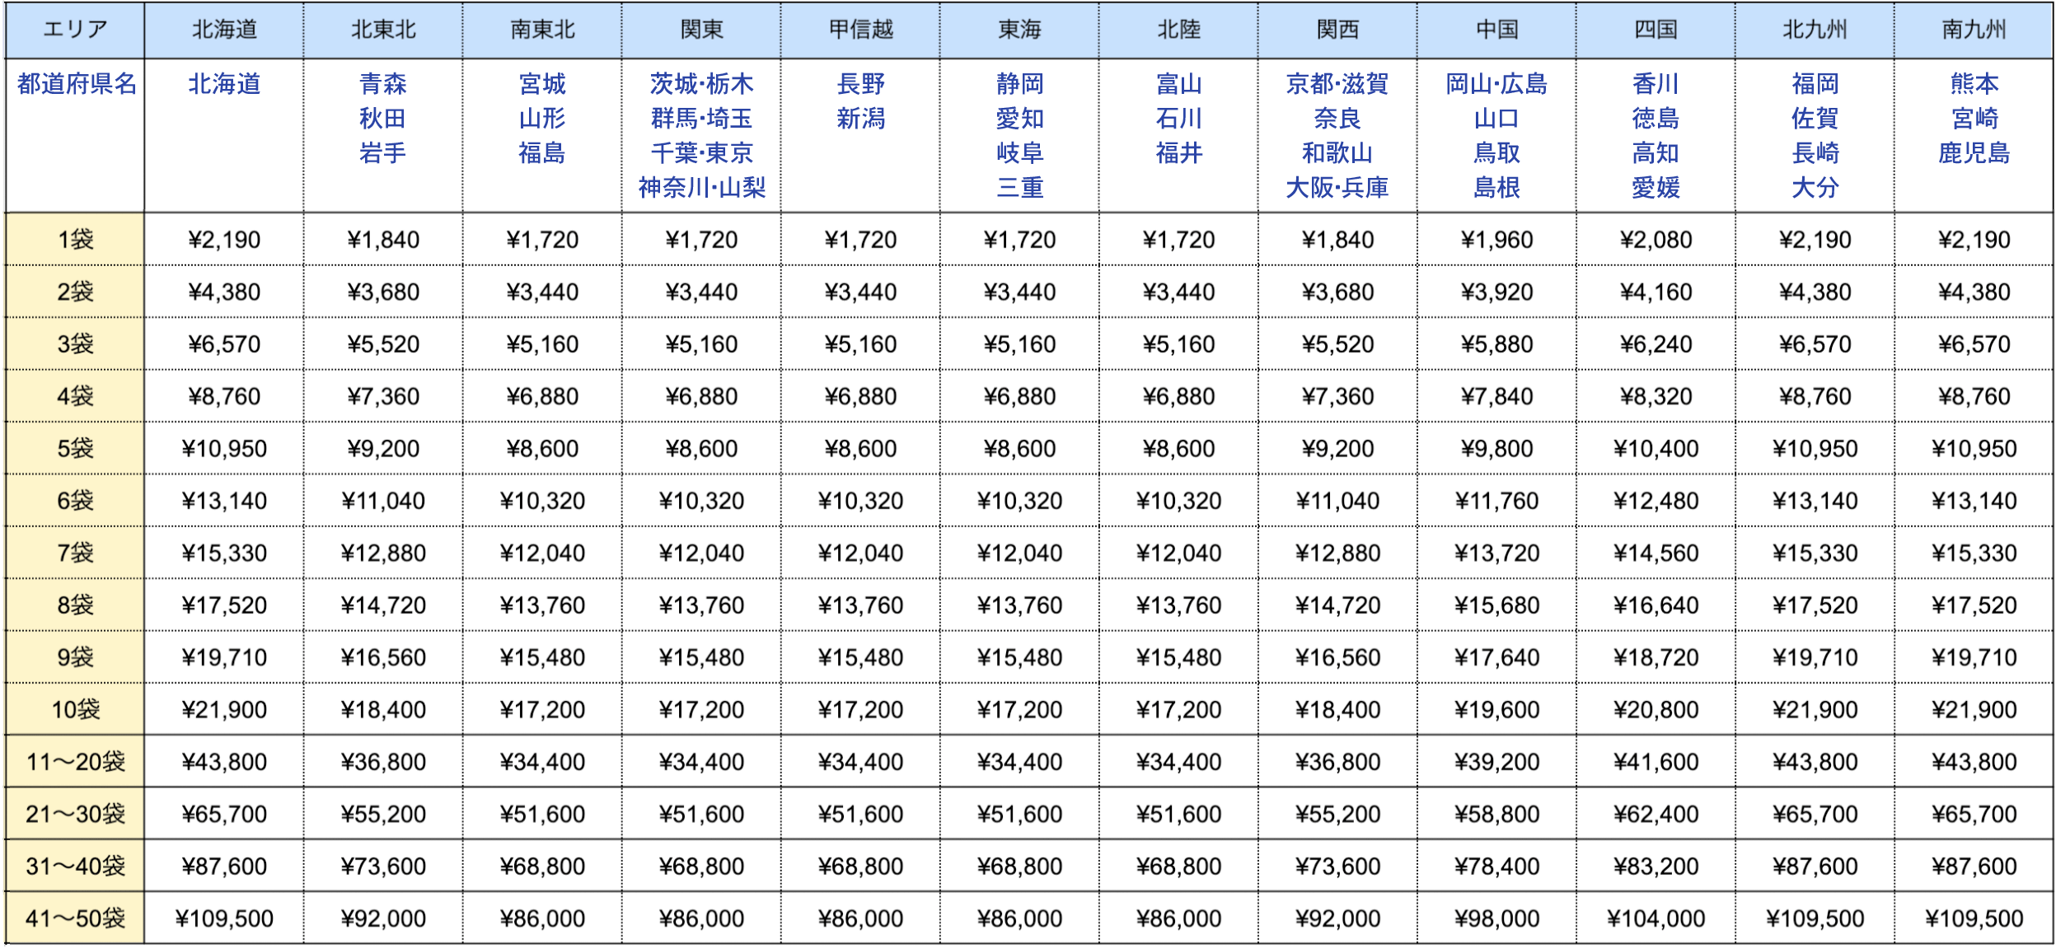
Task: Click 大分 prefecture name
Action: coord(1815,188)
